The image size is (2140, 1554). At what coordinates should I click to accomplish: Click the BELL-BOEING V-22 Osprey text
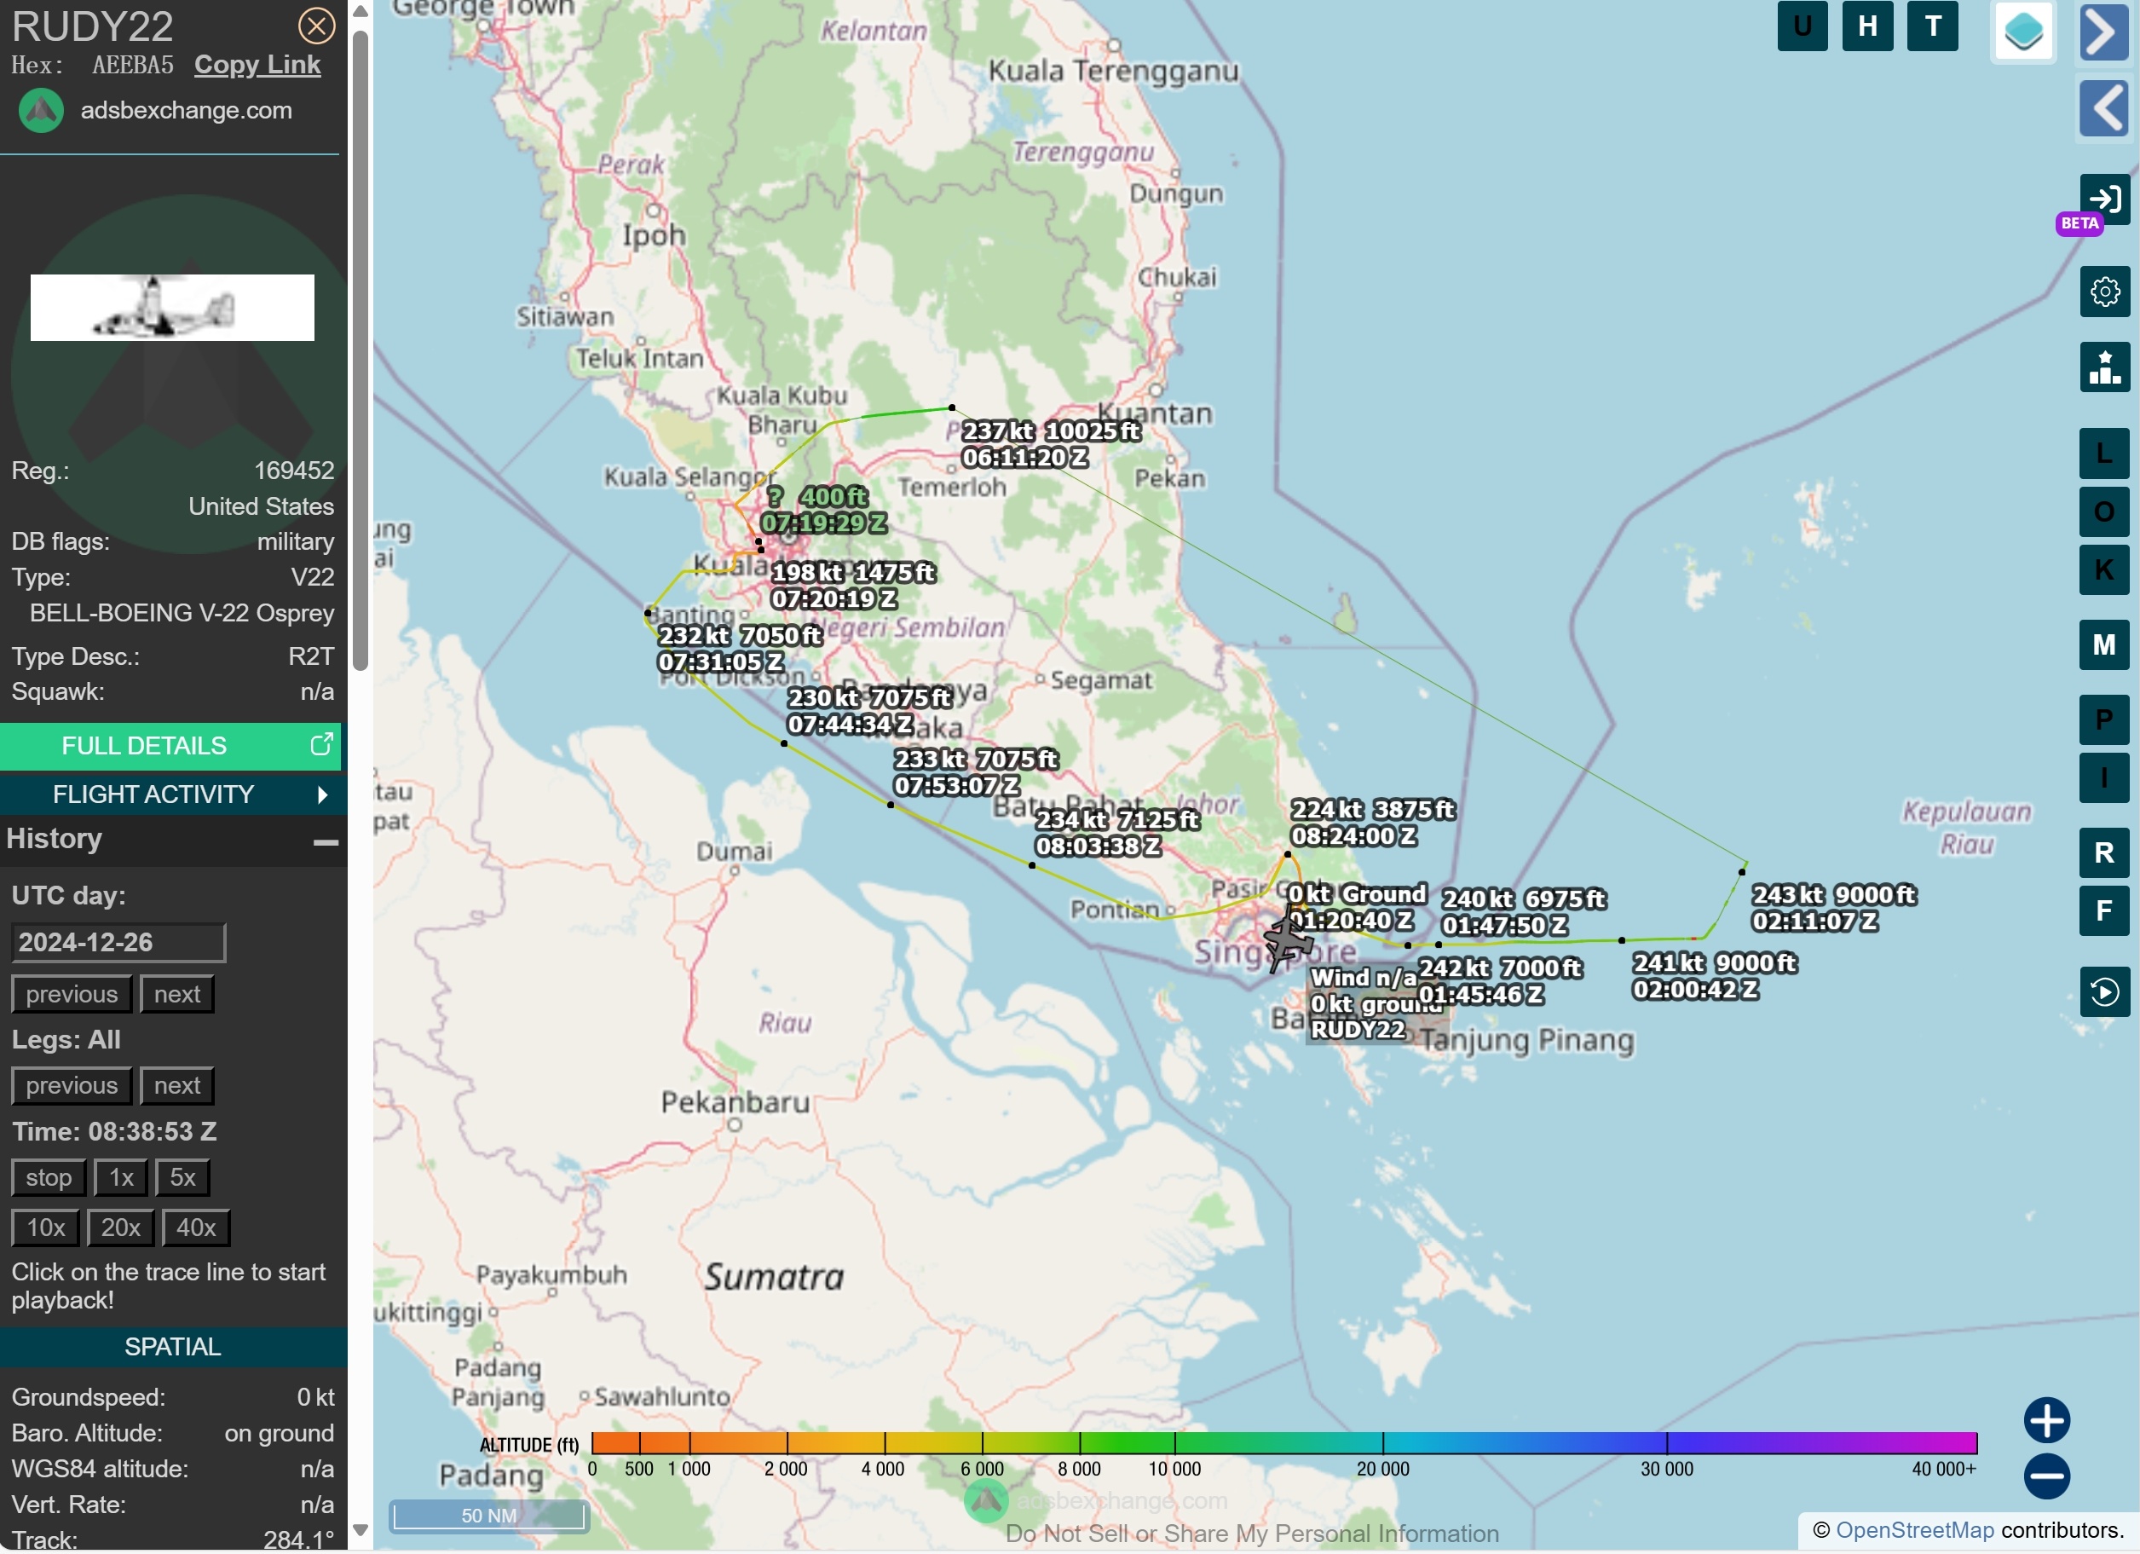(x=182, y=615)
